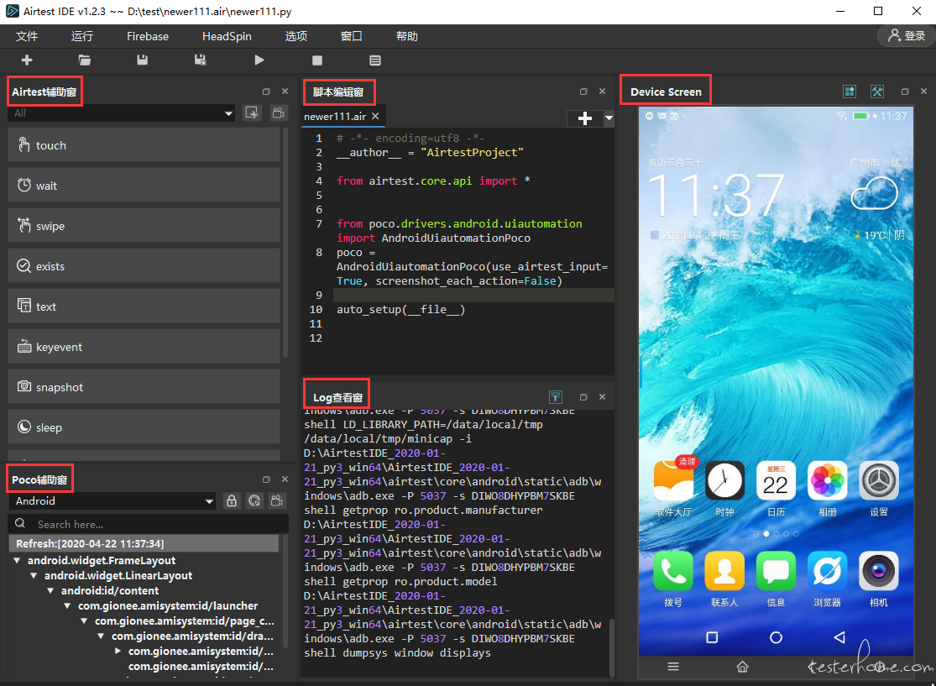Select the touch helper action
936x686 pixels.
click(144, 145)
